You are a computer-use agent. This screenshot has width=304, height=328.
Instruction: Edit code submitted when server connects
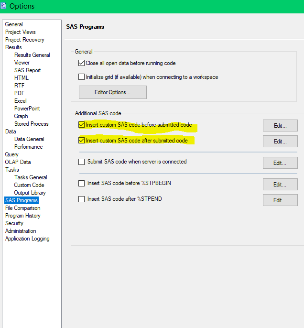tap(280, 163)
